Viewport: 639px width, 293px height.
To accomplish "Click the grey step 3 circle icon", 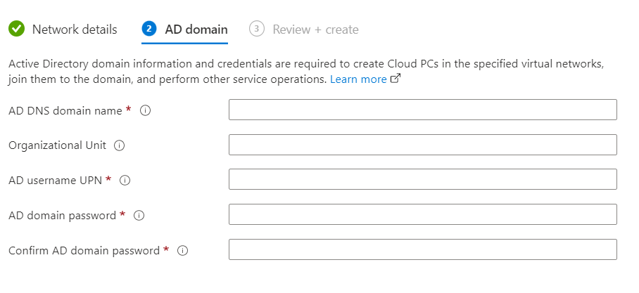I will tap(257, 29).
